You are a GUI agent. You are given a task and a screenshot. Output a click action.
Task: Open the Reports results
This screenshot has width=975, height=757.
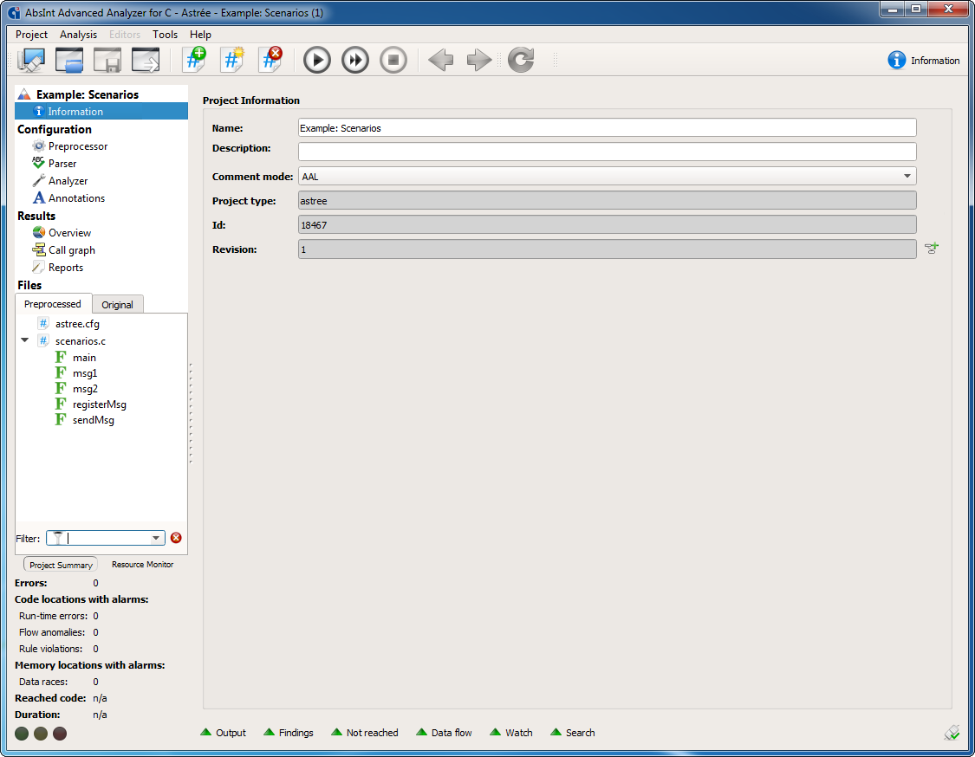pyautogui.click(x=65, y=268)
